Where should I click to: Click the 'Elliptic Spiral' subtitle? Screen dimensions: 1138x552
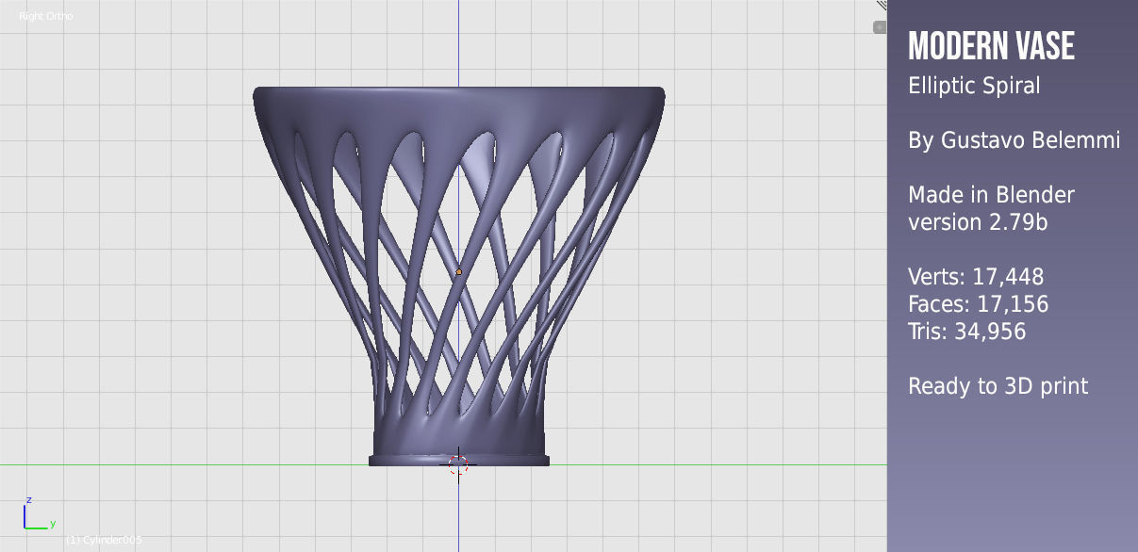click(974, 86)
